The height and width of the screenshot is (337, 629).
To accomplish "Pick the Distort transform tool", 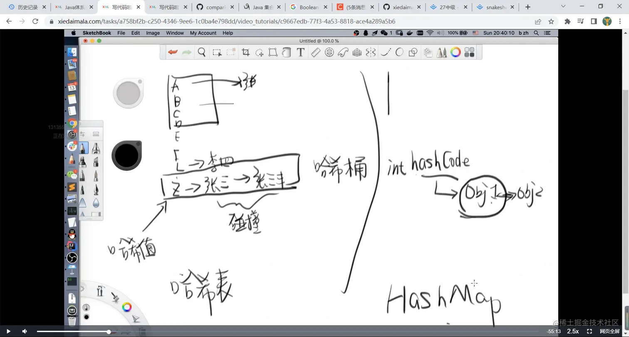I will [273, 52].
